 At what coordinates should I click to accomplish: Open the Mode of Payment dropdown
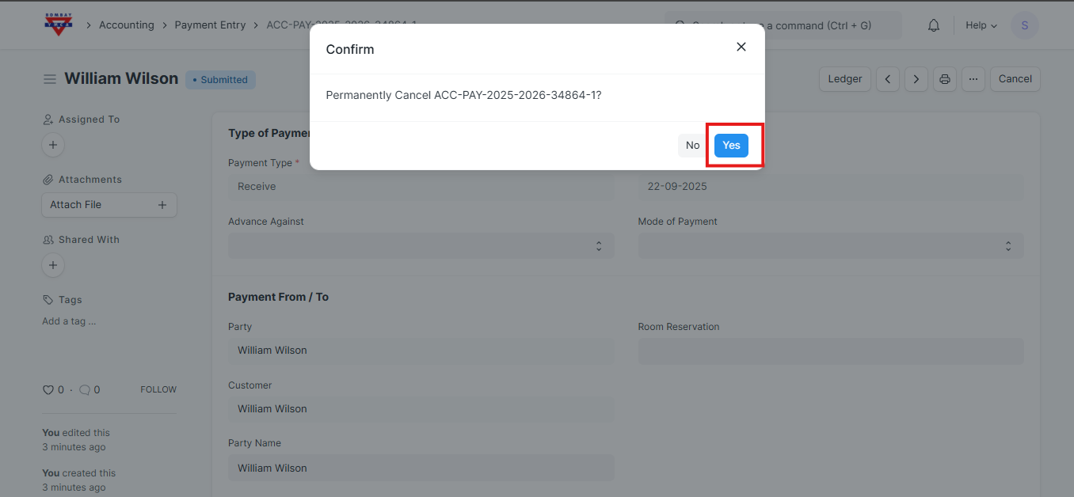831,246
